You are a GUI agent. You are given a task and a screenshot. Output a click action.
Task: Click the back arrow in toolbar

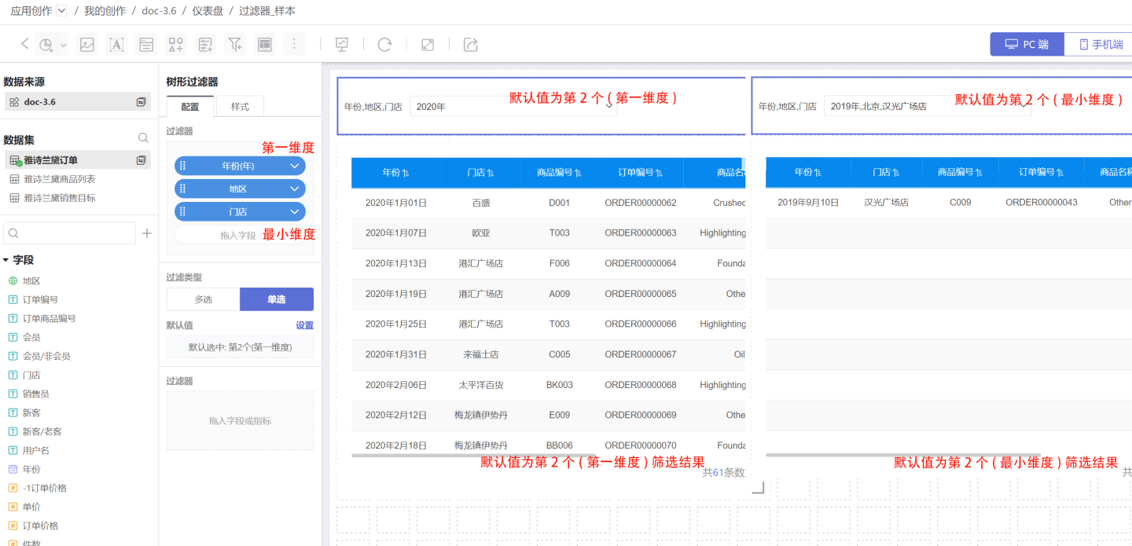point(24,44)
